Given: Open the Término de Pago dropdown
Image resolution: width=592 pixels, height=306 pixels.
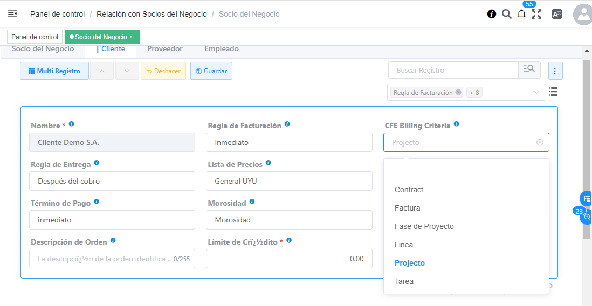Looking at the screenshot, I should (x=112, y=220).
